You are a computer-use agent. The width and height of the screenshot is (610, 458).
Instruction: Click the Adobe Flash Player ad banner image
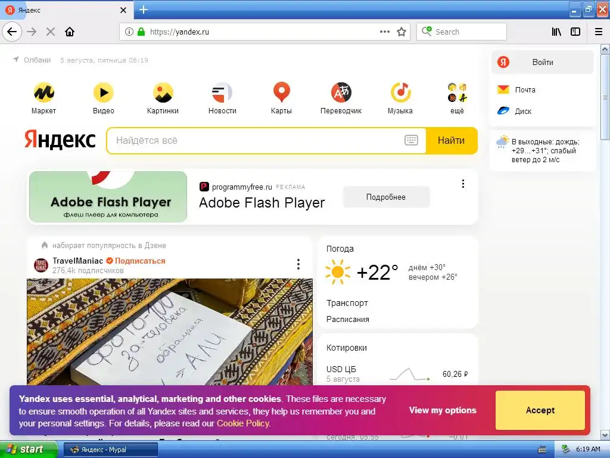[x=108, y=197]
